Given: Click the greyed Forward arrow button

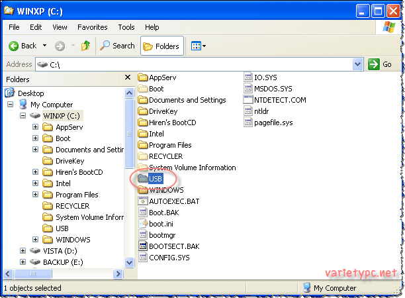Looking at the screenshot, I should tap(60, 46).
